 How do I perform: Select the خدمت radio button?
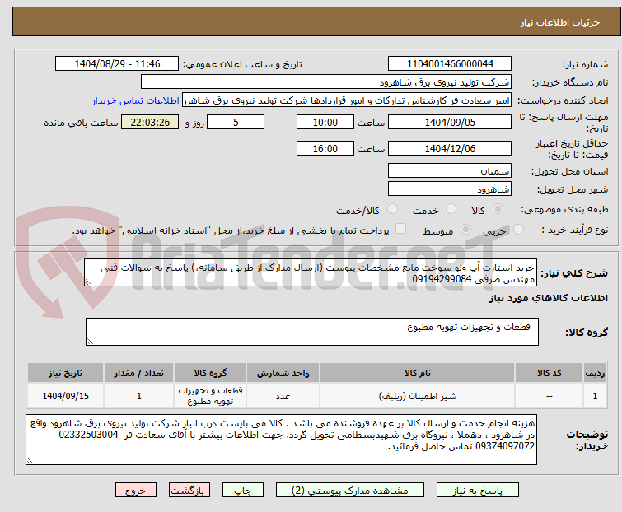(x=451, y=209)
